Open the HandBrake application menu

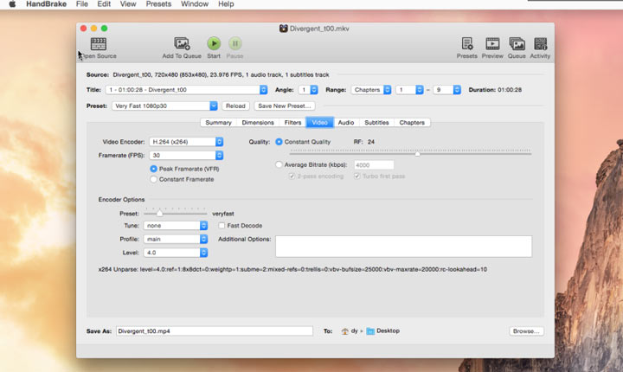(46, 4)
